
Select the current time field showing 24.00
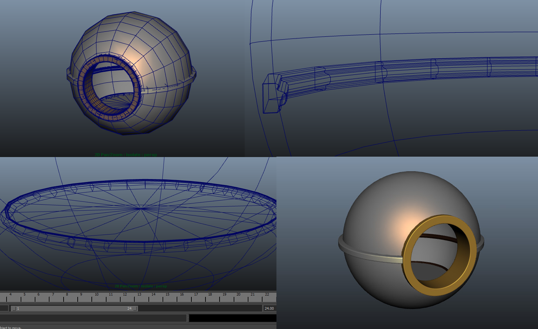[x=269, y=308]
